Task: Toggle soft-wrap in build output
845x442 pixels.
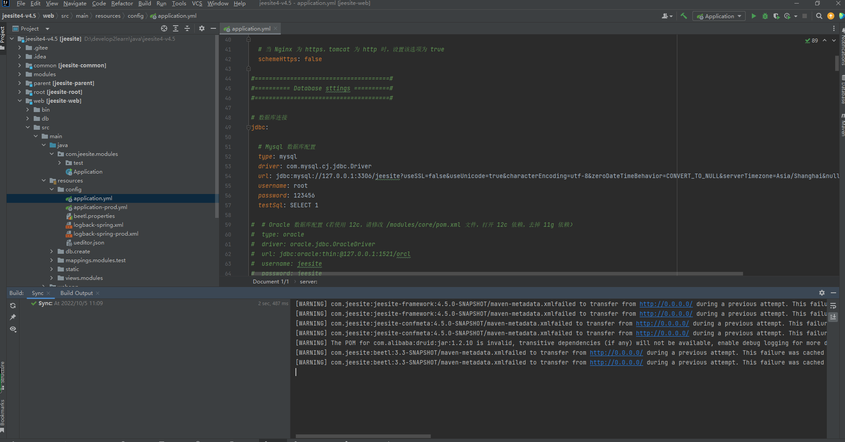Action: pos(833,306)
